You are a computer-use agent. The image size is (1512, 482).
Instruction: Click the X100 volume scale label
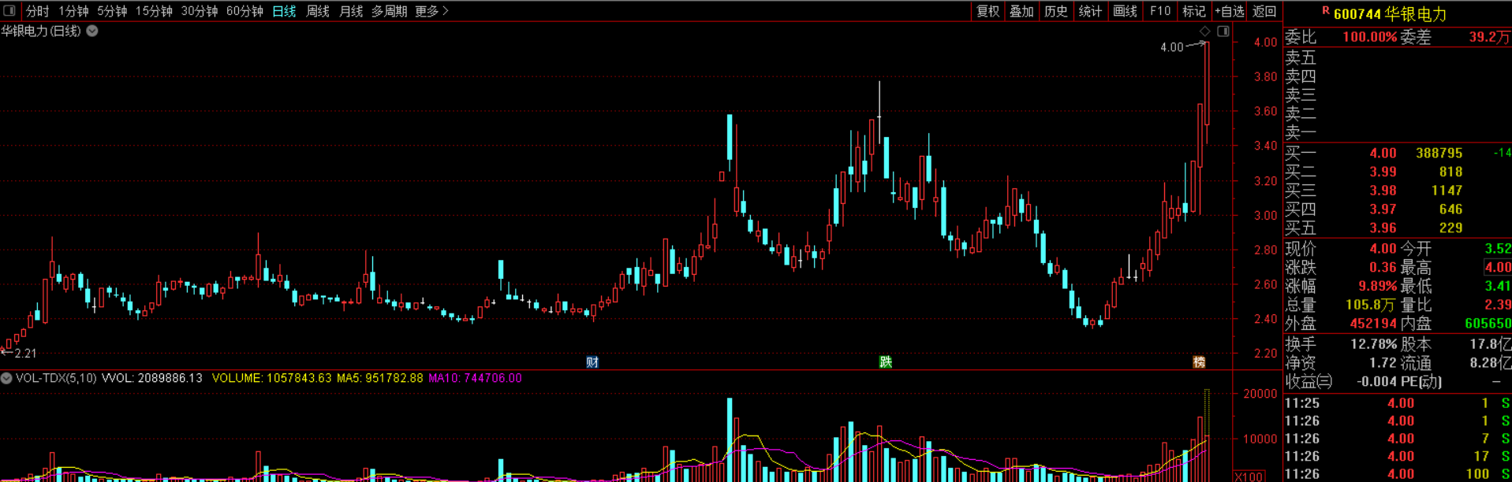tap(1249, 476)
